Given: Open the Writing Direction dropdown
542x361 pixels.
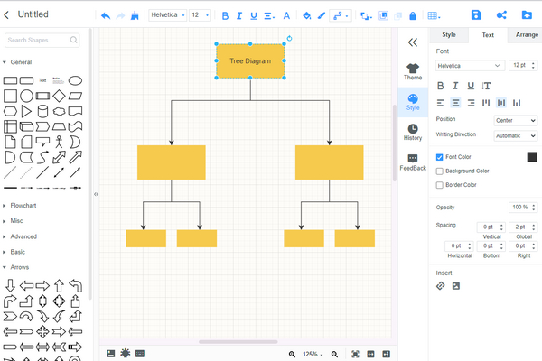Looking at the screenshot, I should point(515,135).
